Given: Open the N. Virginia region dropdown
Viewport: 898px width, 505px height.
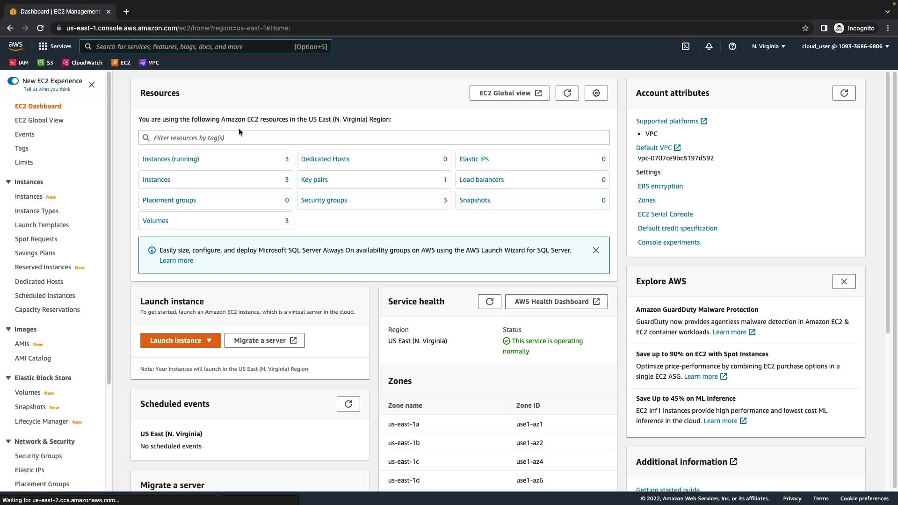Looking at the screenshot, I should pyautogui.click(x=768, y=46).
